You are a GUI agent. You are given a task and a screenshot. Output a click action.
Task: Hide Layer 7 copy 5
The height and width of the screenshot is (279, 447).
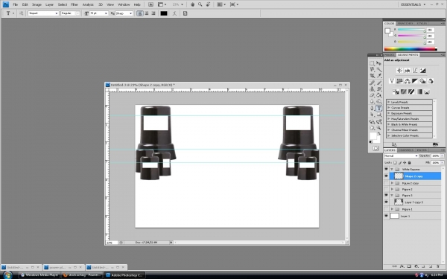point(386,202)
